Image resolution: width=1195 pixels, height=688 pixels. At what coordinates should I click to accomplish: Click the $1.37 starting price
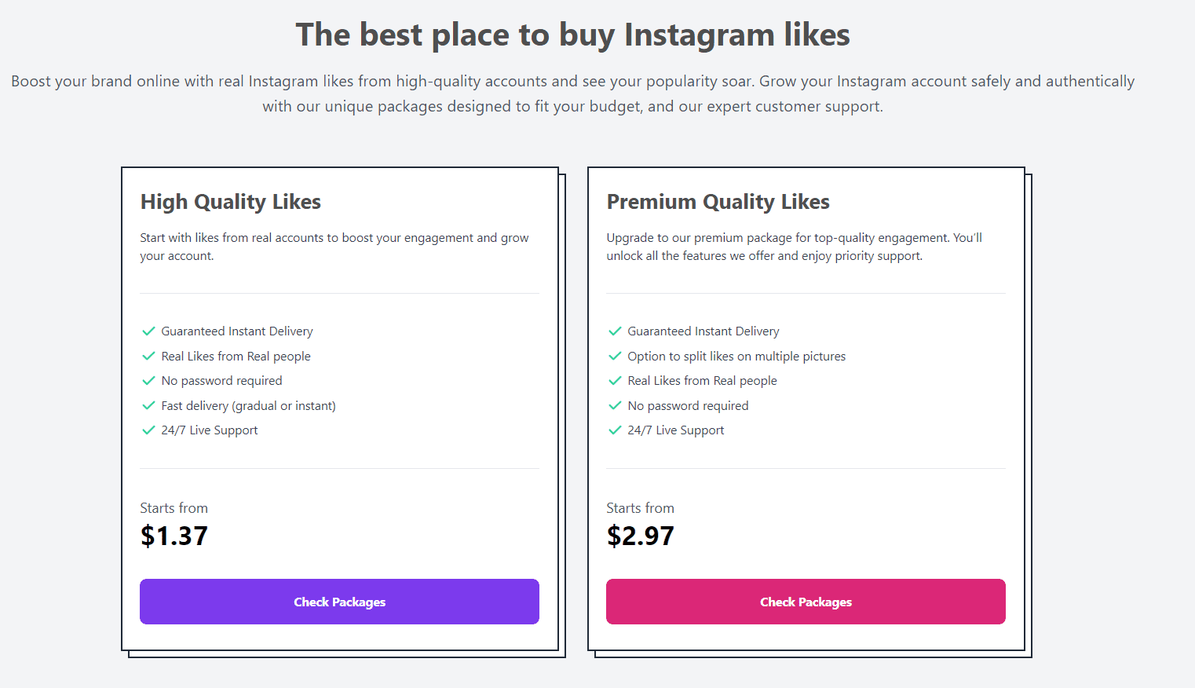174,536
